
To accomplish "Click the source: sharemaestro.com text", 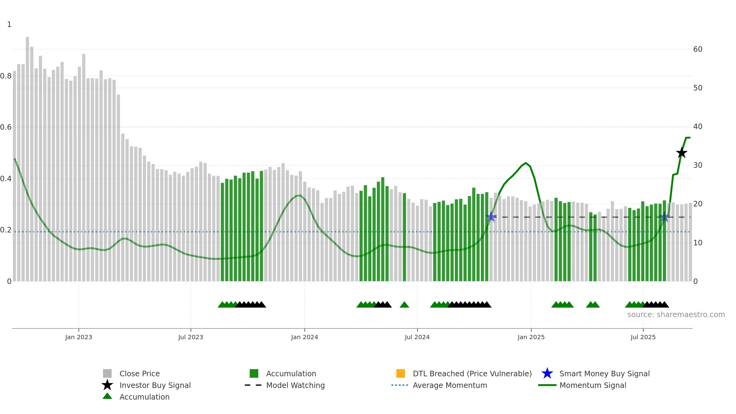I will click(x=676, y=315).
